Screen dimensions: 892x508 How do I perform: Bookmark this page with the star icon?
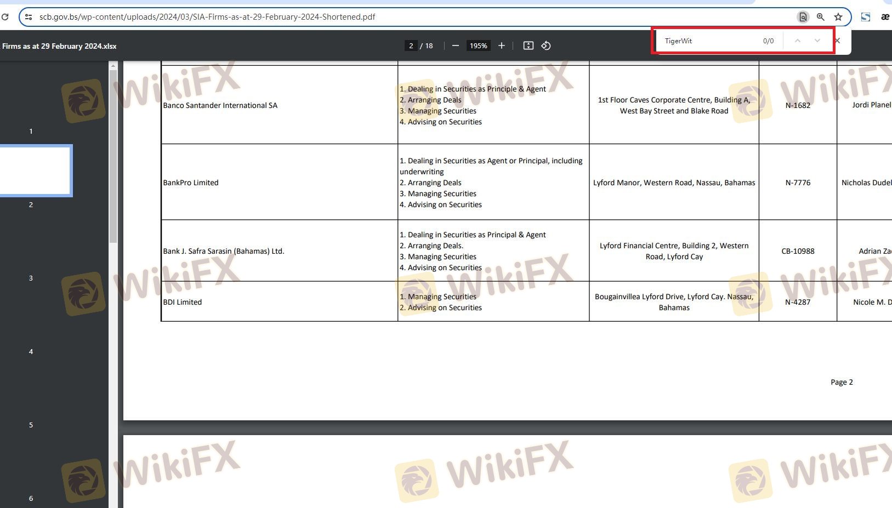pos(838,17)
